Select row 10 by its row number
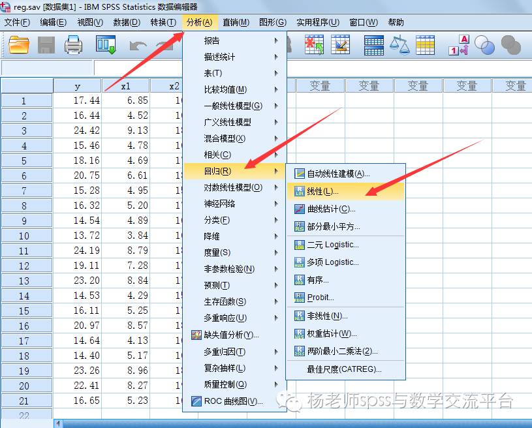The height and width of the screenshot is (428, 532). (x=26, y=235)
